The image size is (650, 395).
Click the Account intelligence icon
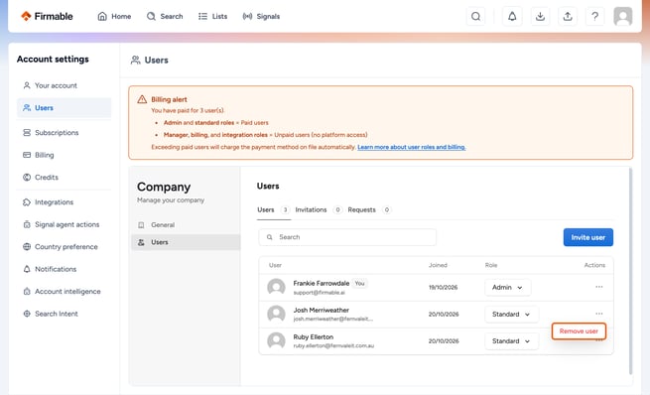tap(27, 292)
